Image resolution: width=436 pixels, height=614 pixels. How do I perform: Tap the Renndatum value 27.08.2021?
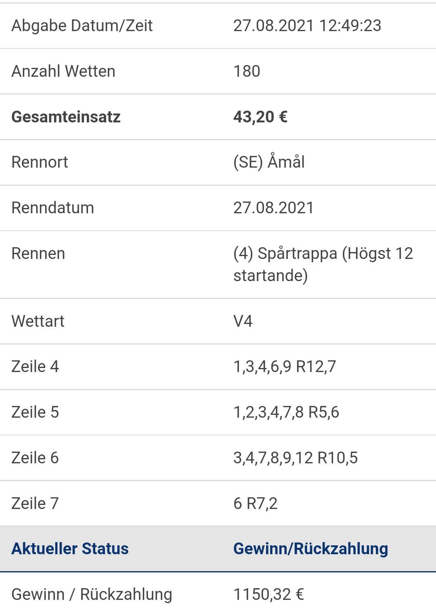(x=273, y=208)
